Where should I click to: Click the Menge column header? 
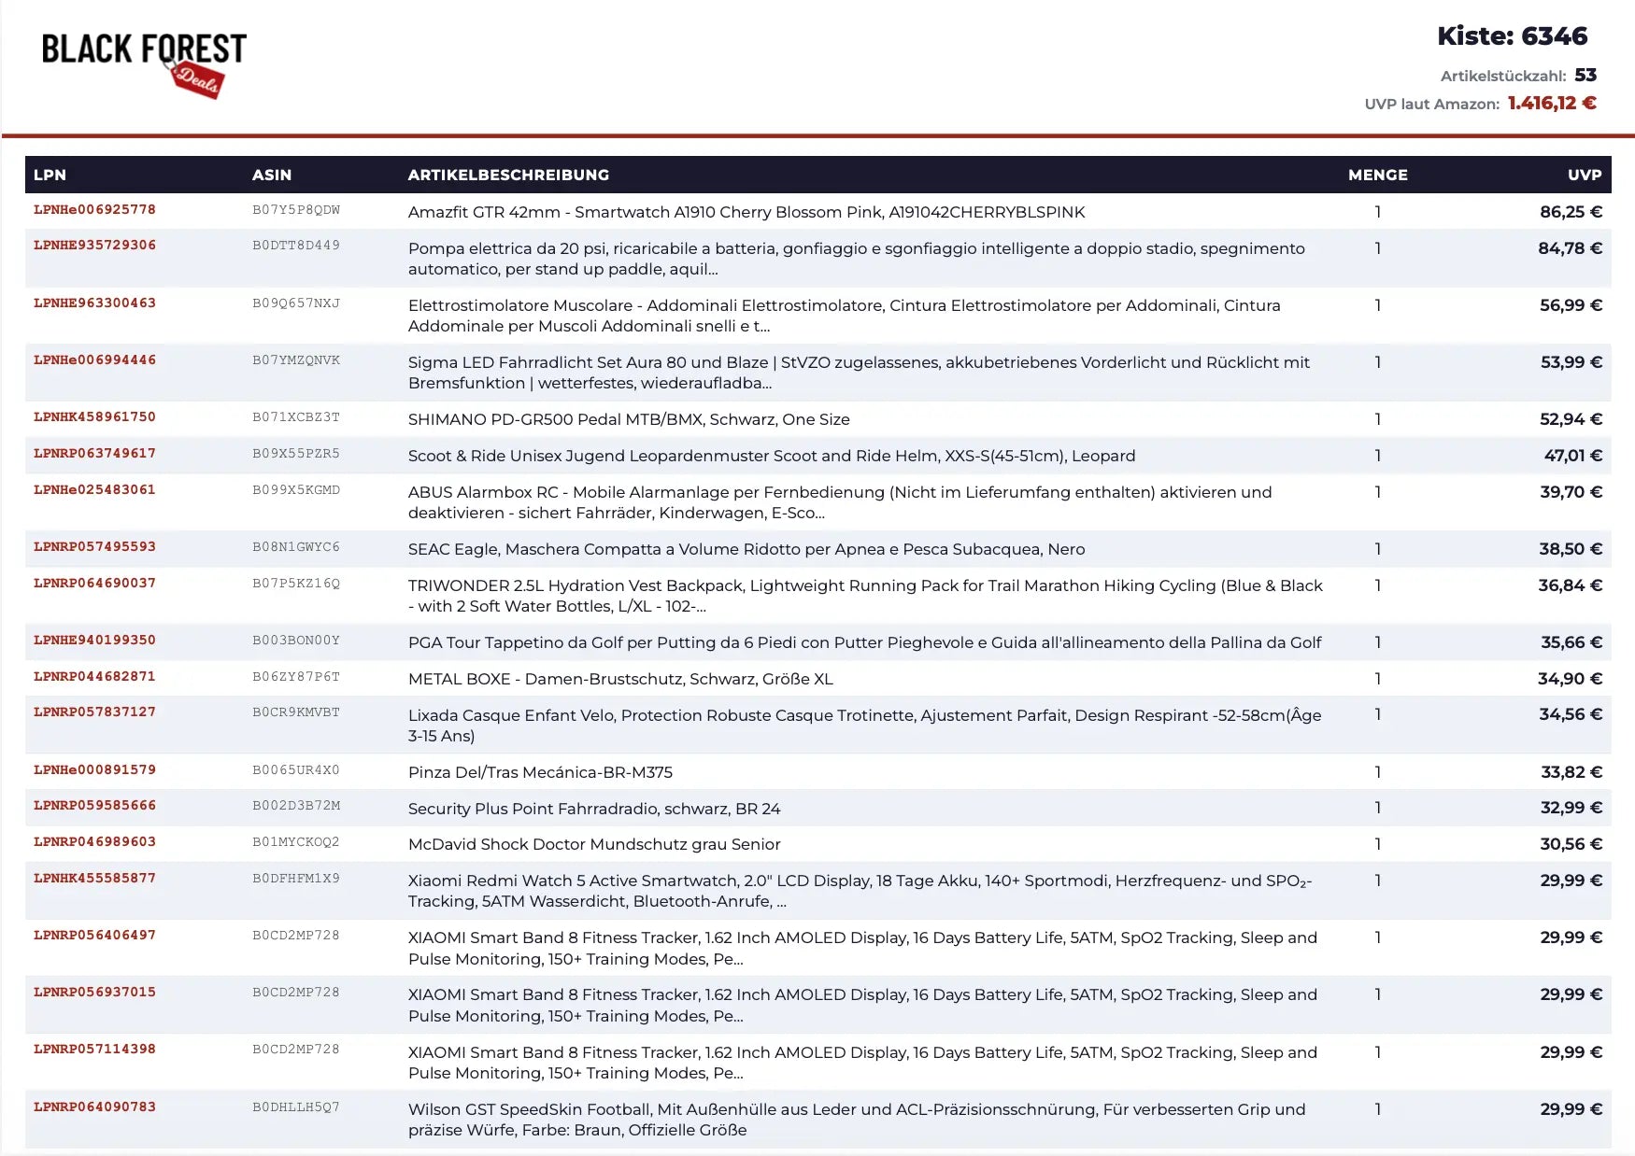pos(1377,175)
